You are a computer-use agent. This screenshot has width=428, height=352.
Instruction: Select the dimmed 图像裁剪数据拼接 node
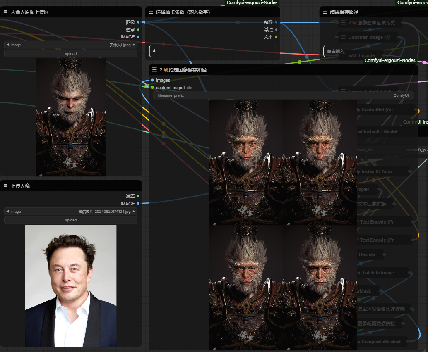pos(380,323)
